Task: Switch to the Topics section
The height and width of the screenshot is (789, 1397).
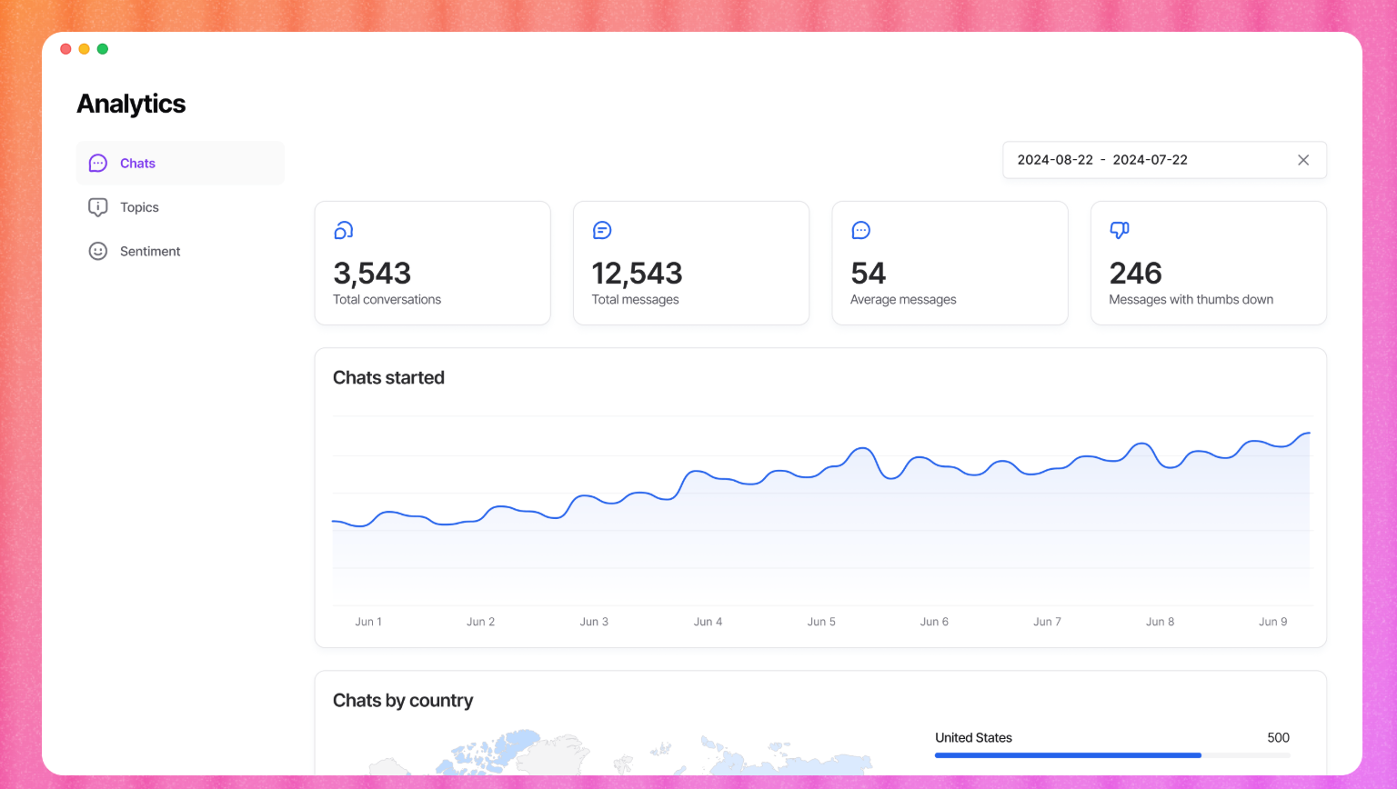Action: point(139,207)
